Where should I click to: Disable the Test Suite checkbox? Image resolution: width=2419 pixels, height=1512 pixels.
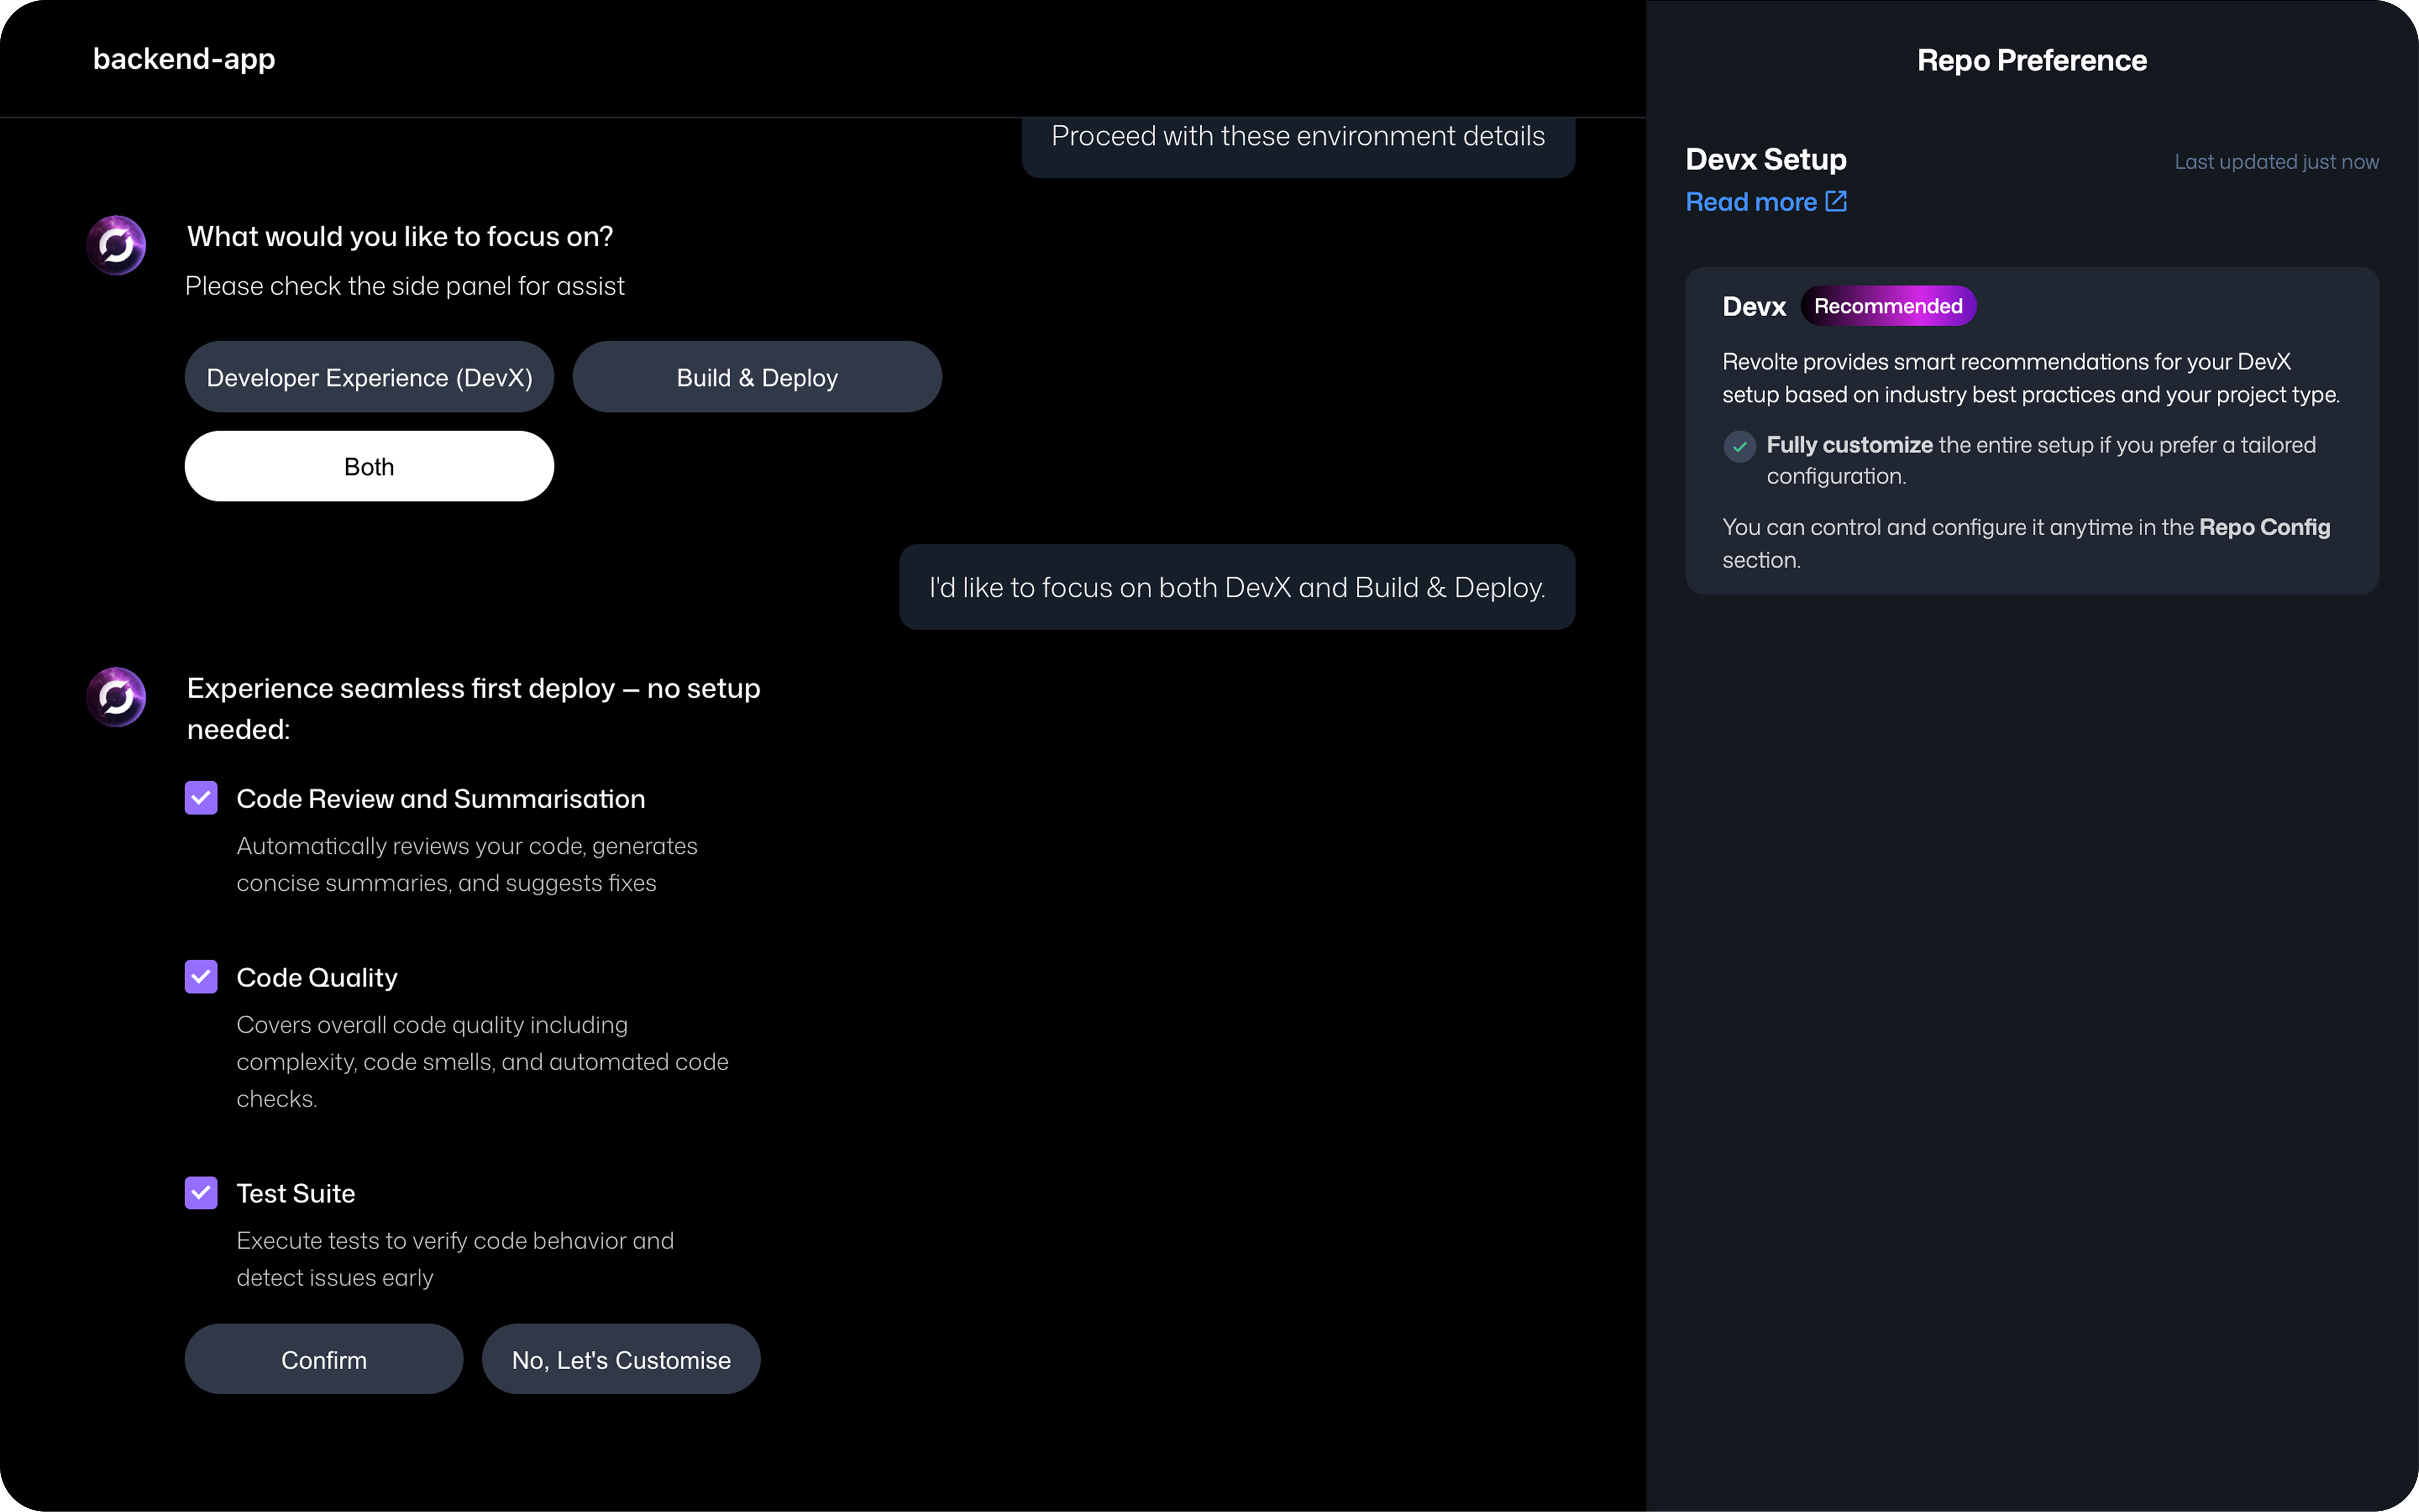coord(201,1192)
